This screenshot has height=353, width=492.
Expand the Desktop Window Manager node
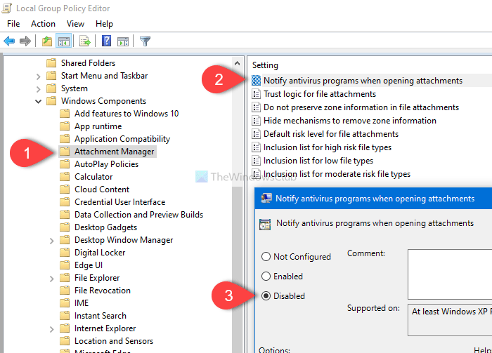[x=52, y=241]
